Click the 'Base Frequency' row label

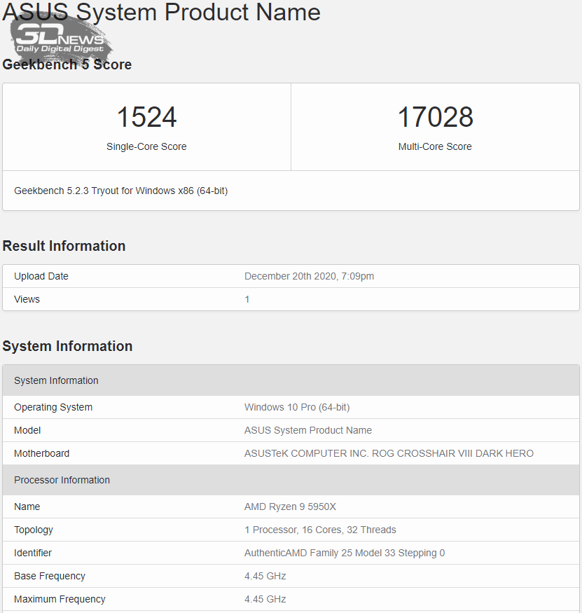click(50, 576)
